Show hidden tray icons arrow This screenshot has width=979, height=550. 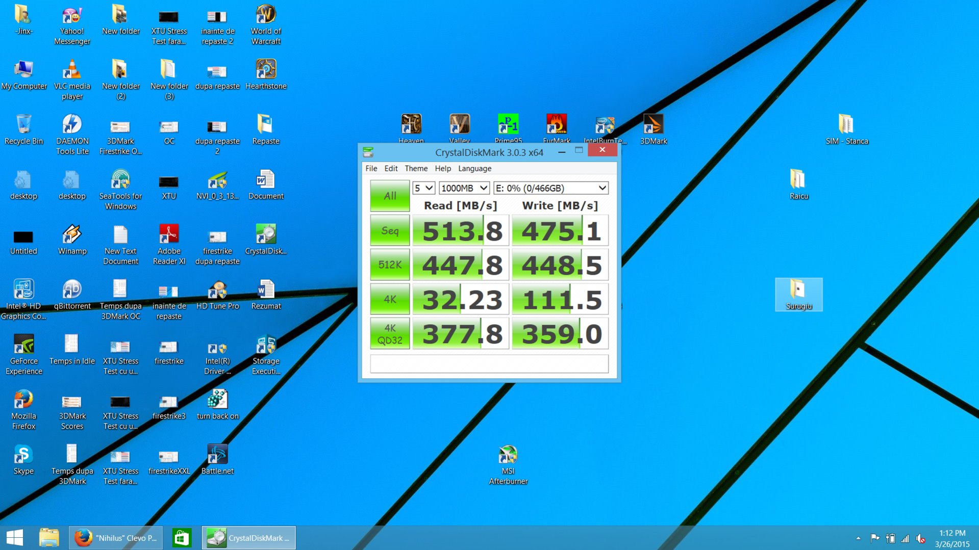coord(858,538)
